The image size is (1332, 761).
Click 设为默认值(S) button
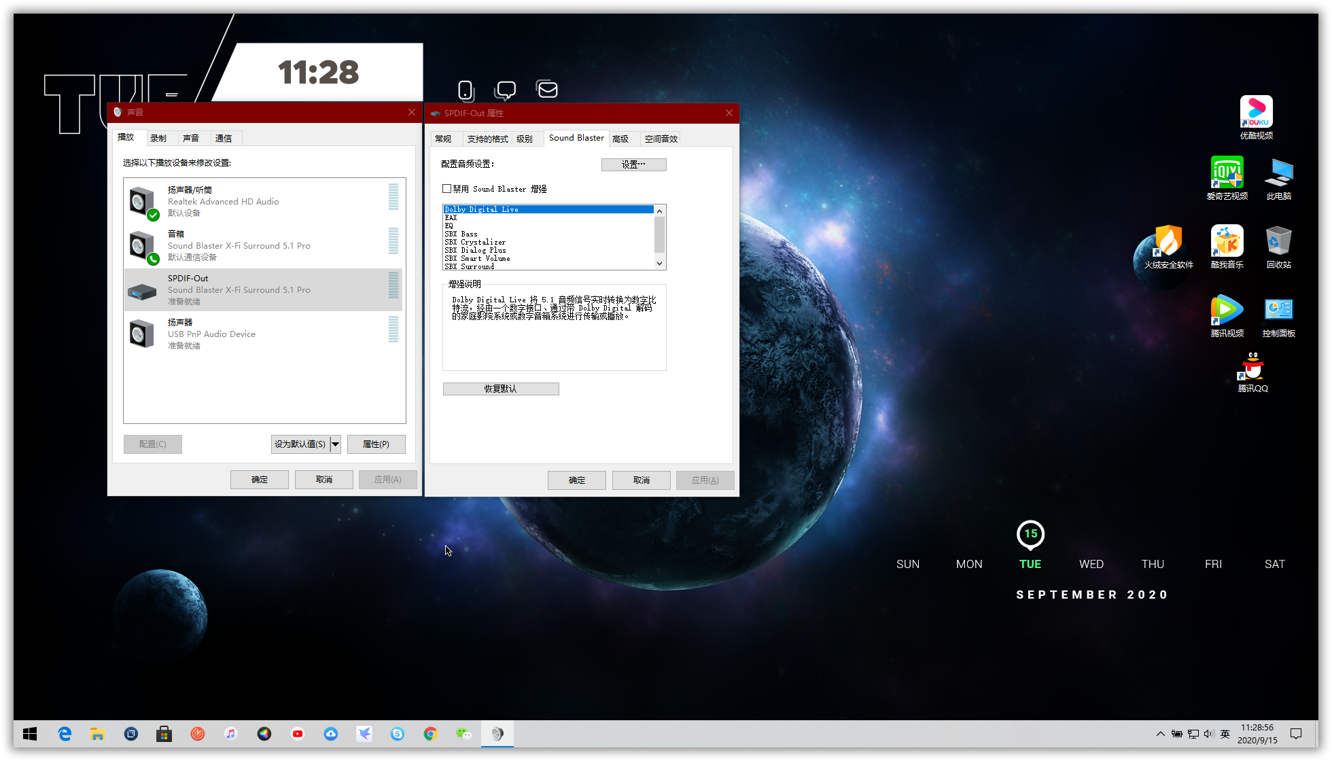(300, 444)
